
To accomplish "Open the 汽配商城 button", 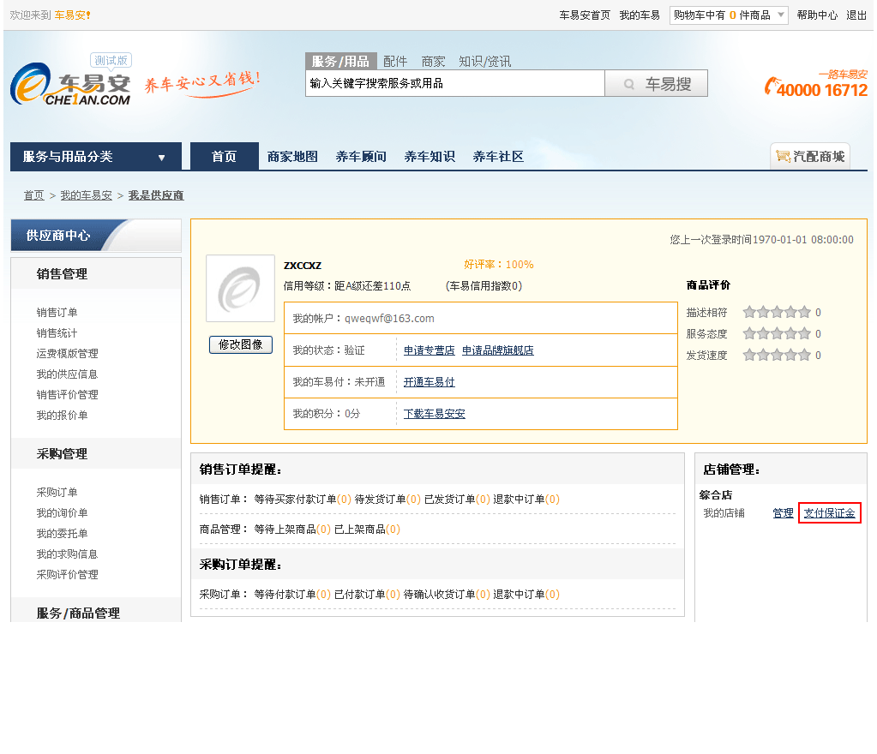I will (x=810, y=157).
